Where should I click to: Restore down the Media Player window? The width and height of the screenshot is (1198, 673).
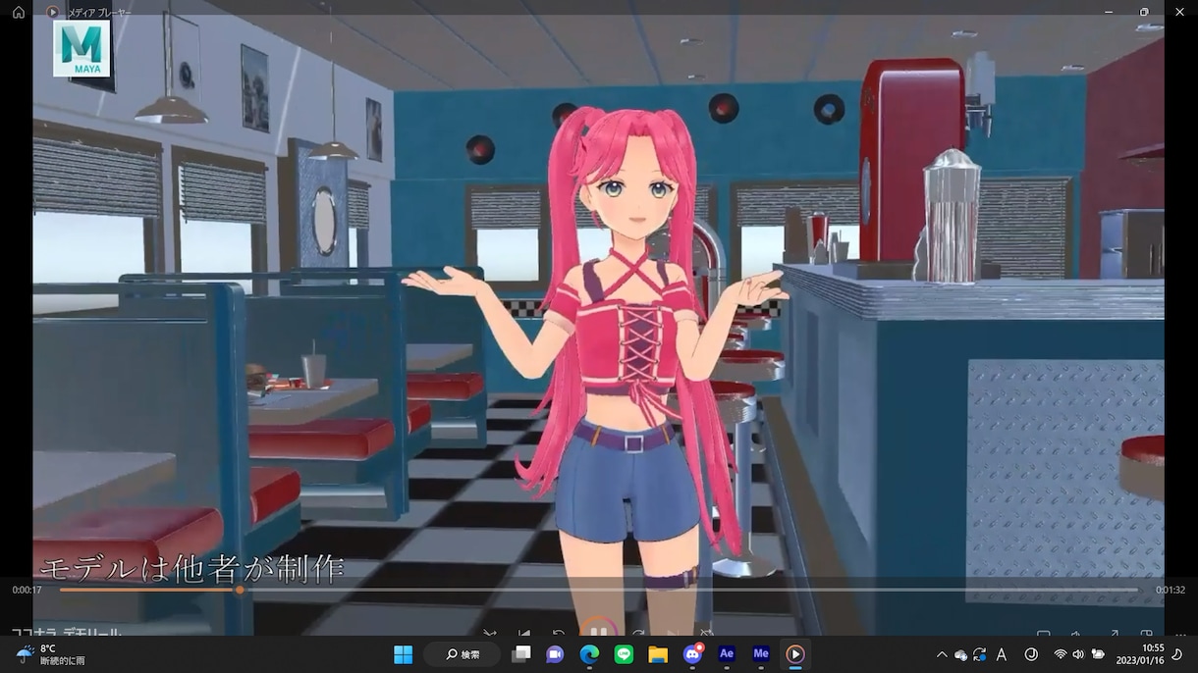[x=1144, y=12]
